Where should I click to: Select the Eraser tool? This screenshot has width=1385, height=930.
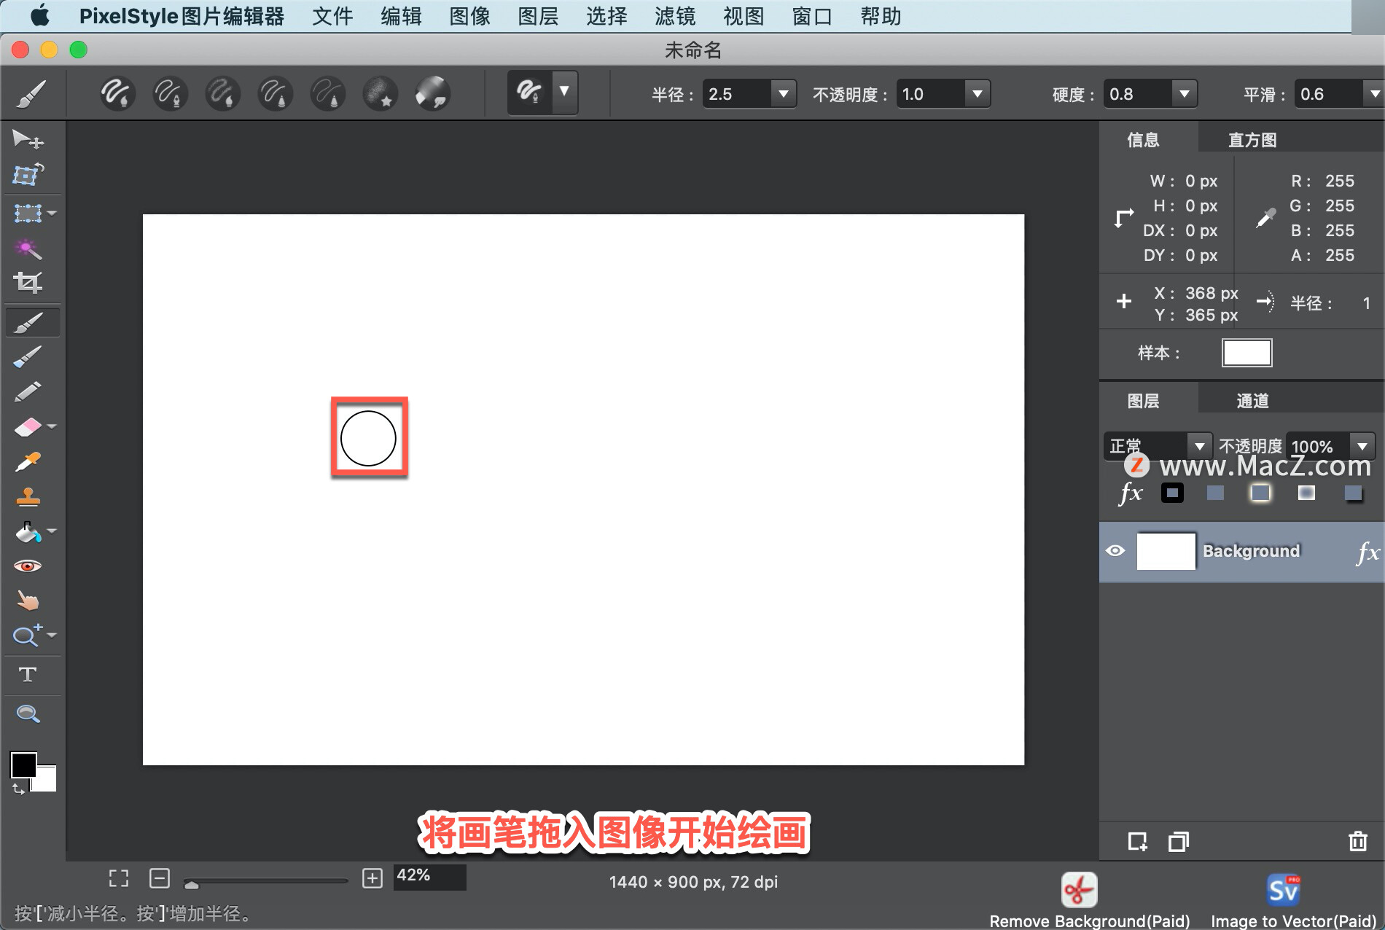pos(28,426)
